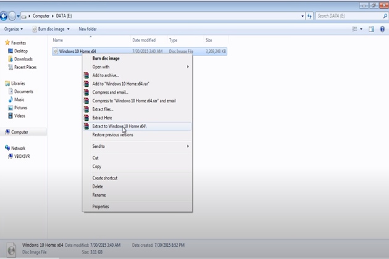Sort by the Date modified column header
The width and height of the screenshot is (389, 259).
[144, 40]
